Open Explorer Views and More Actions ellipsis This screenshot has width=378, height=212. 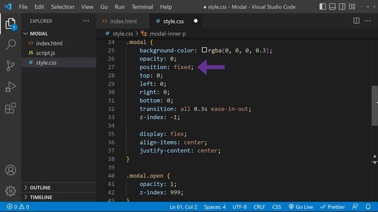(86, 21)
